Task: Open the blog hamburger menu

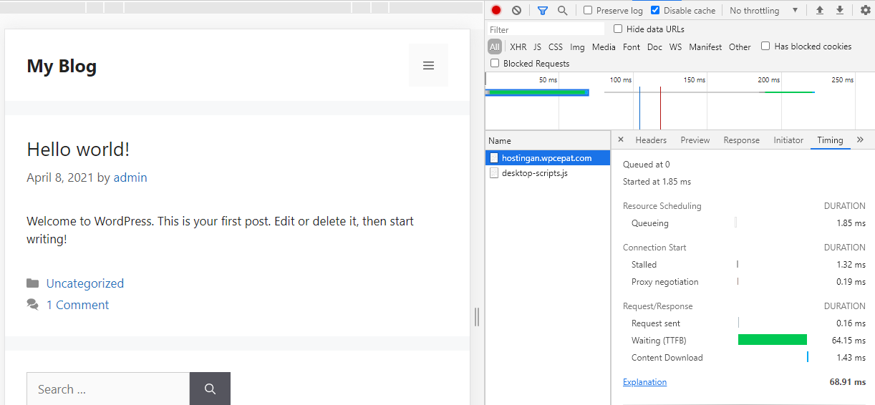Action: tap(428, 66)
